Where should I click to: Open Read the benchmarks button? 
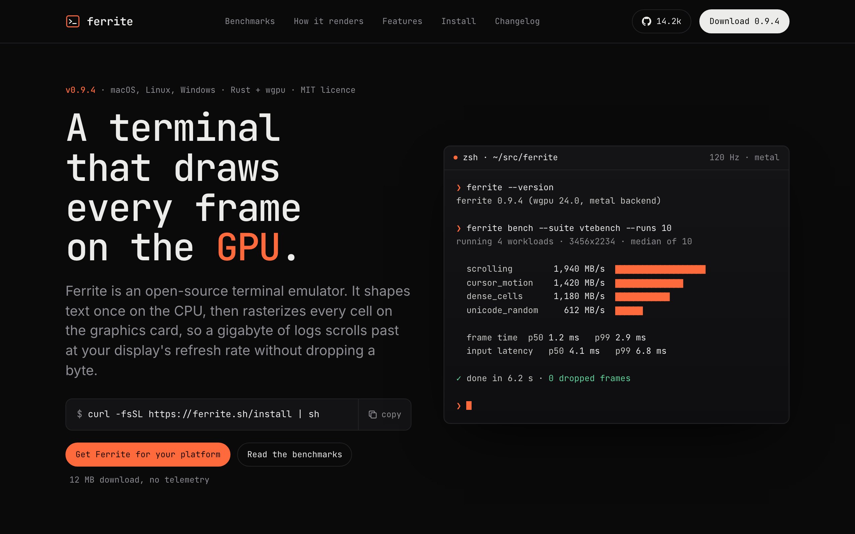pos(295,455)
